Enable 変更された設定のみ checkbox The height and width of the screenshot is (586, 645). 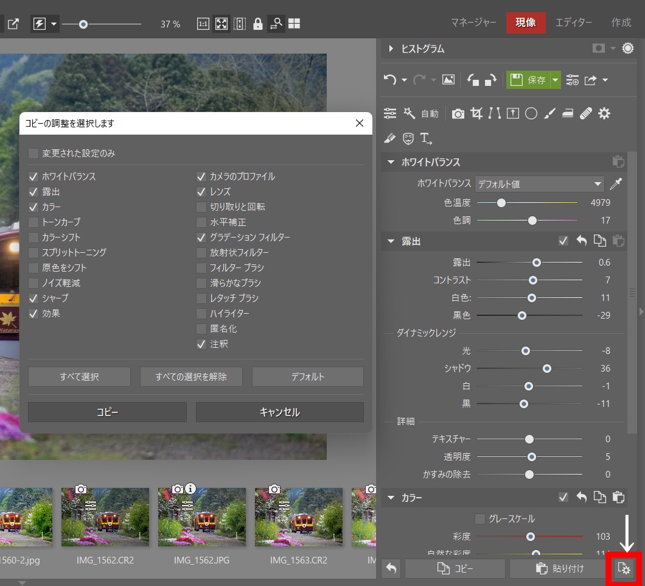pyautogui.click(x=33, y=153)
